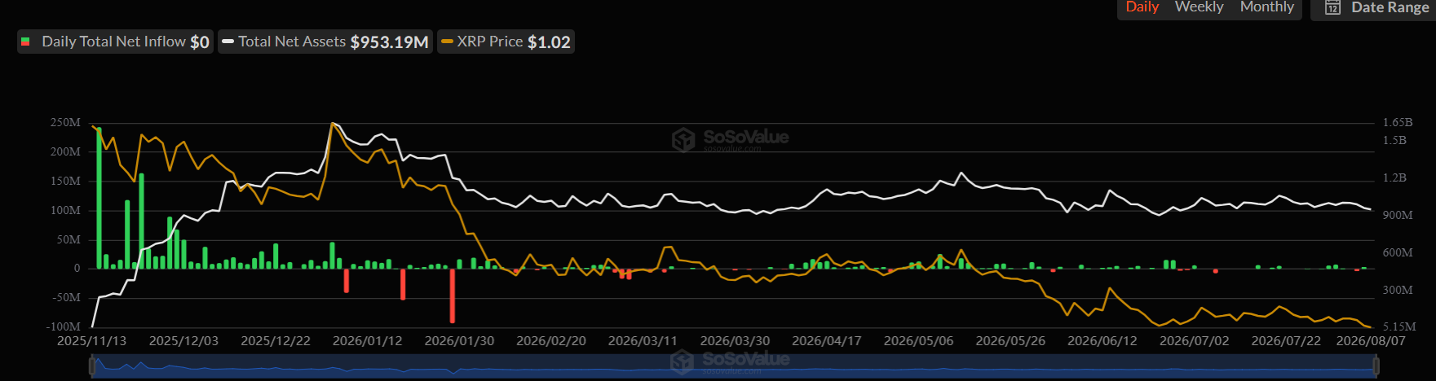Switch chart to Monthly view
This screenshot has width=1436, height=381.
pyautogui.click(x=1266, y=7)
